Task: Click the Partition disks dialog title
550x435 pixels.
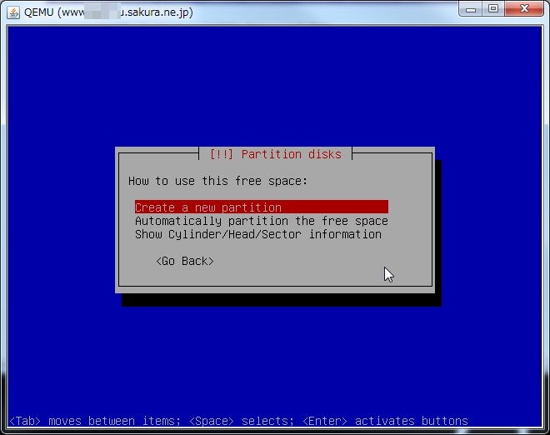Action: click(x=275, y=154)
